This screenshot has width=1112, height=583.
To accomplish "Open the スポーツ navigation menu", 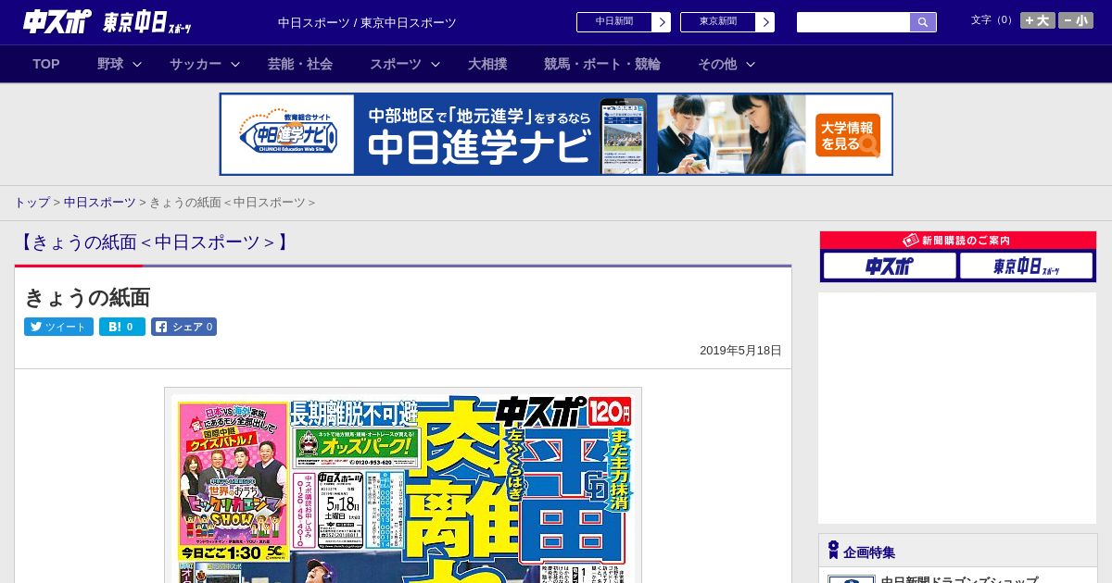I will [396, 64].
